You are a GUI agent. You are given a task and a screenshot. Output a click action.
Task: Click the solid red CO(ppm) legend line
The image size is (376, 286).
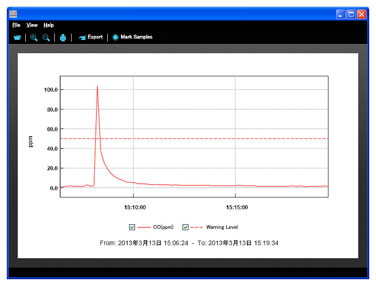click(x=144, y=227)
